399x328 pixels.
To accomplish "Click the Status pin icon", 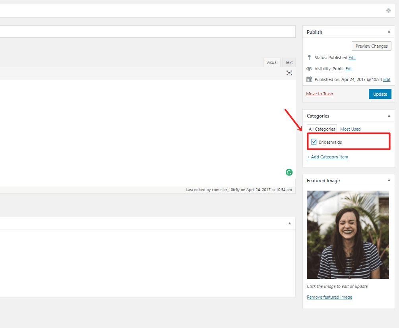I will pos(309,58).
